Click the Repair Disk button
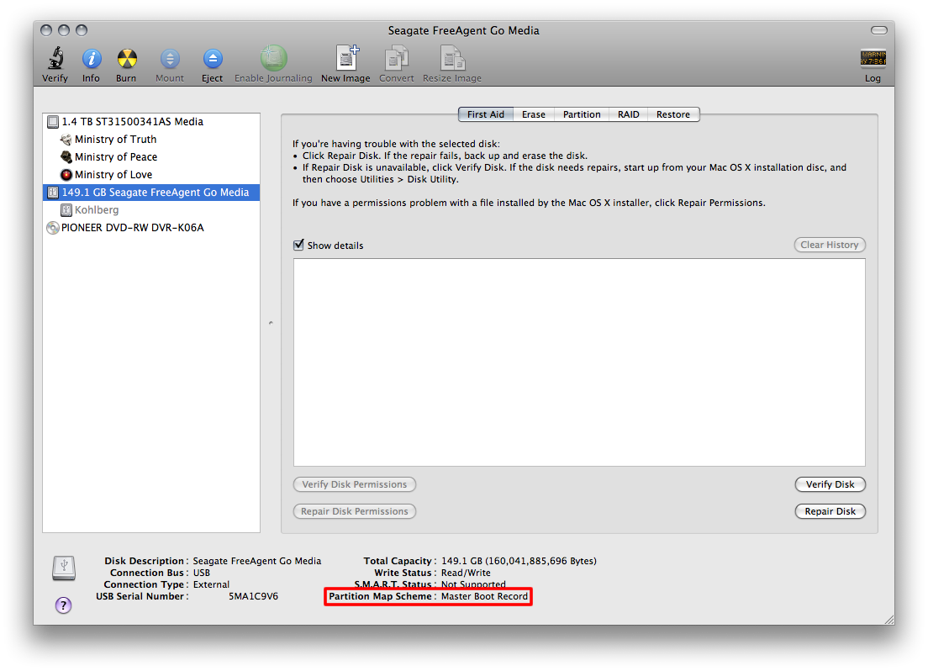The width and height of the screenshot is (928, 671). click(x=830, y=511)
